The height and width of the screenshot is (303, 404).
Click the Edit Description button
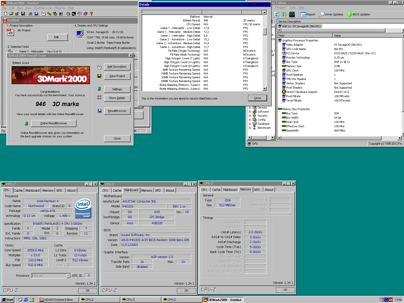click(x=117, y=67)
